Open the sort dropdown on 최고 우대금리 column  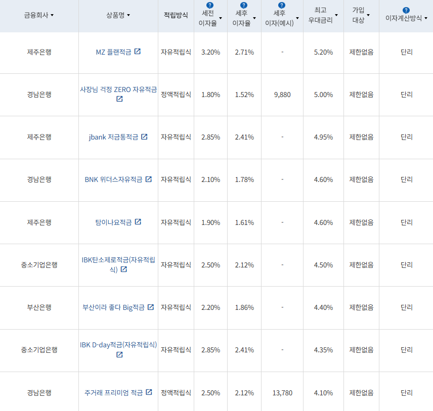pos(336,16)
